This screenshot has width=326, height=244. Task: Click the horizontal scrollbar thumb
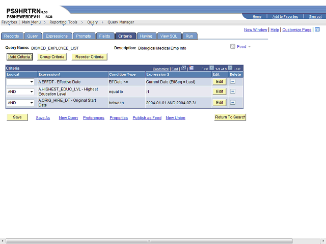click(x=149, y=241)
